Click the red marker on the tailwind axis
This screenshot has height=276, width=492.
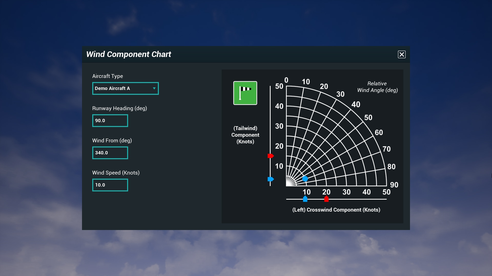click(271, 156)
